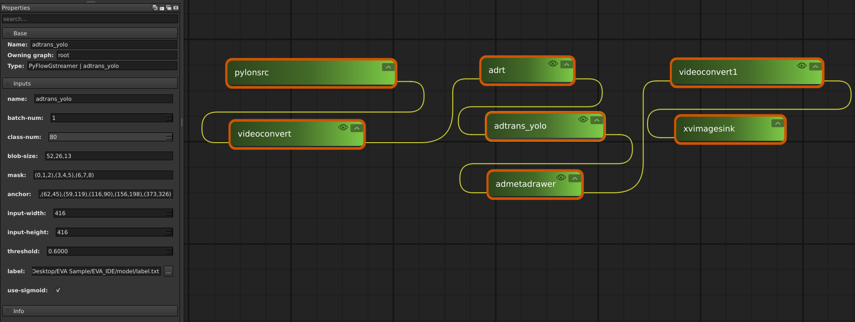
Task: Click chevron icon on videoconvert1 node
Action: (x=815, y=66)
